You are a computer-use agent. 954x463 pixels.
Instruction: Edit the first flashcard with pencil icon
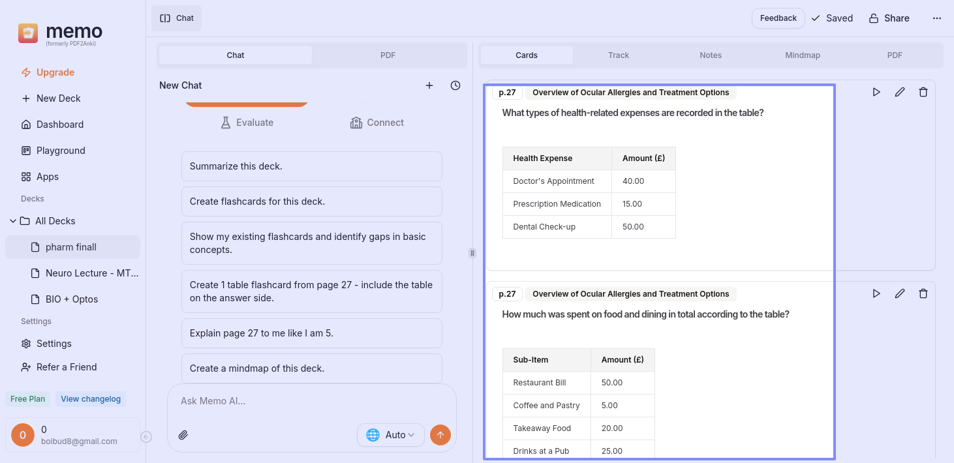[900, 93]
